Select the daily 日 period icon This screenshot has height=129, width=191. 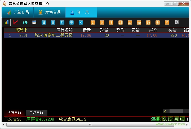click(x=44, y=23)
